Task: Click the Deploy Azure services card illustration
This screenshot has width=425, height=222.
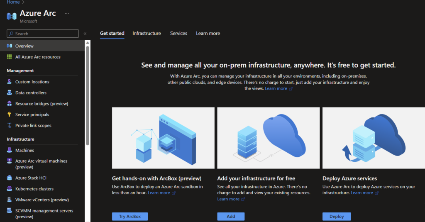Action: (x=374, y=138)
